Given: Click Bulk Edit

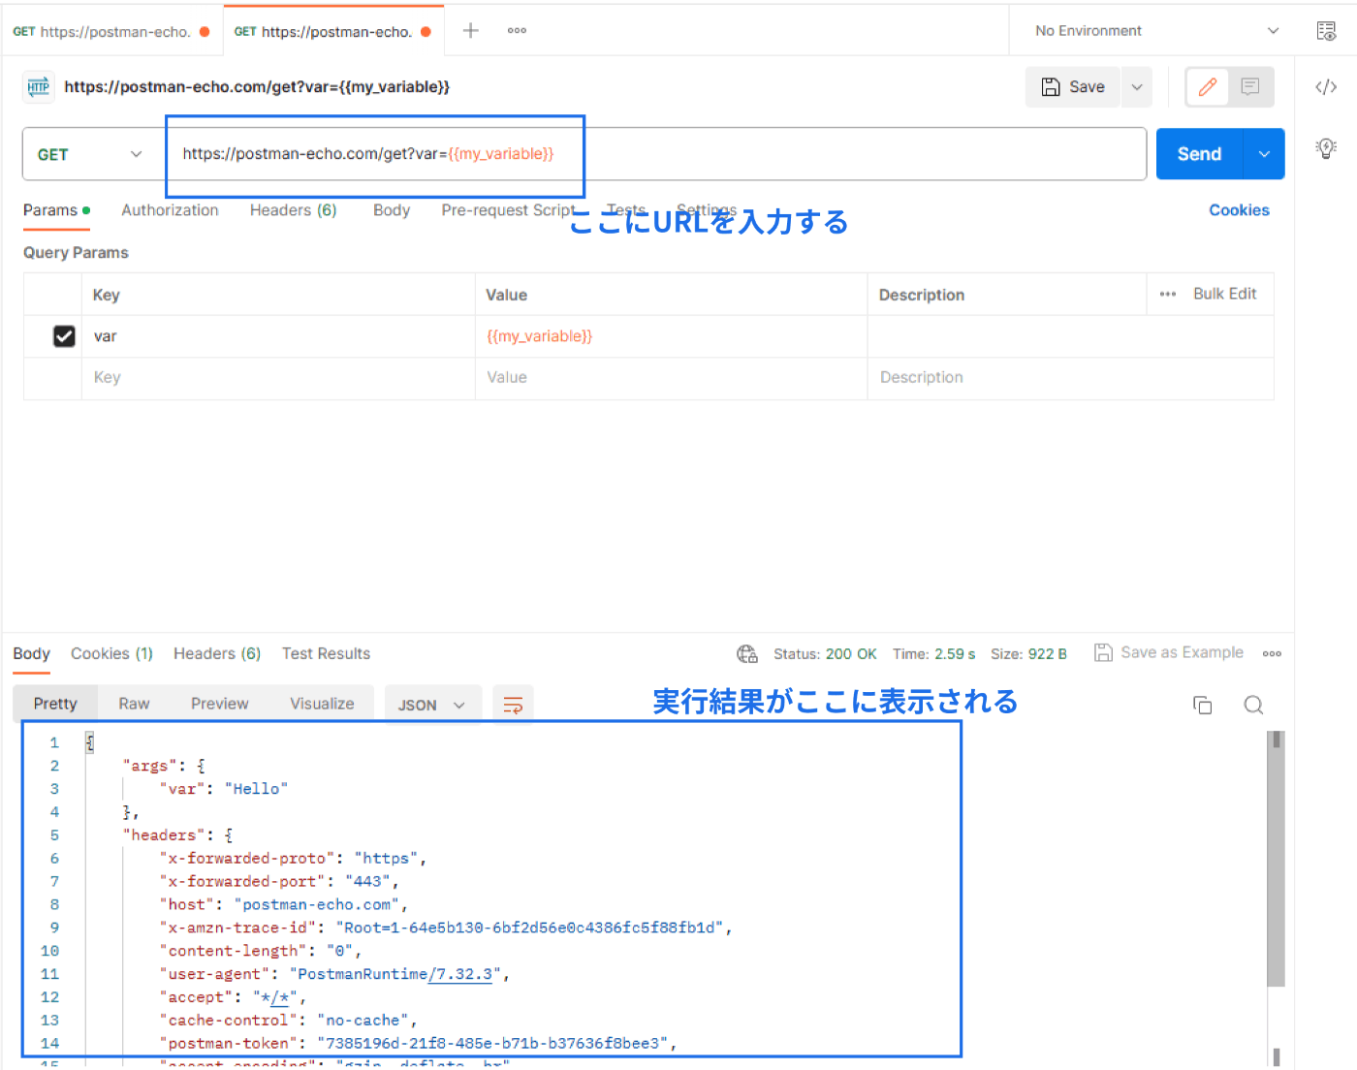Looking at the screenshot, I should [1224, 294].
